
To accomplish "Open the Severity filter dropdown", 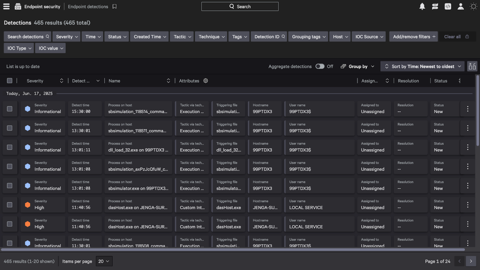I will point(66,36).
